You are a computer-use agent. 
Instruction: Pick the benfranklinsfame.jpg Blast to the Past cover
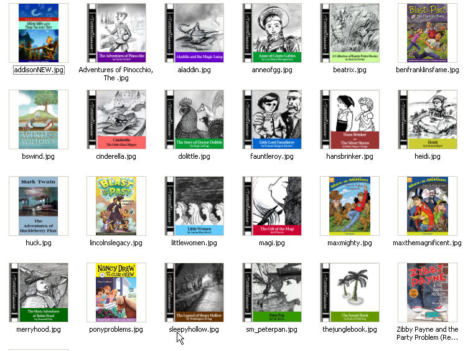point(428,33)
